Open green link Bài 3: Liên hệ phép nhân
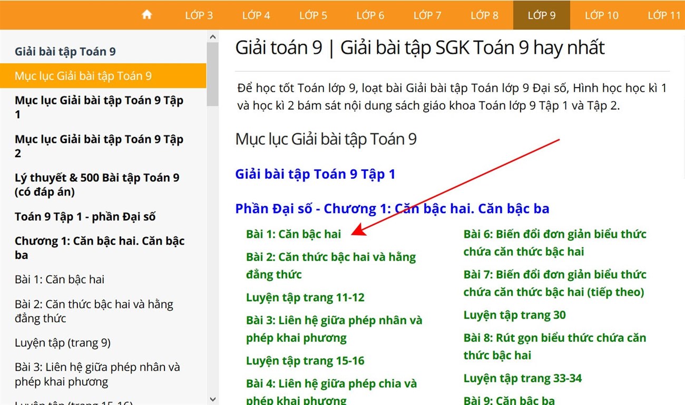Image resolution: width=685 pixels, height=405 pixels. [334, 329]
